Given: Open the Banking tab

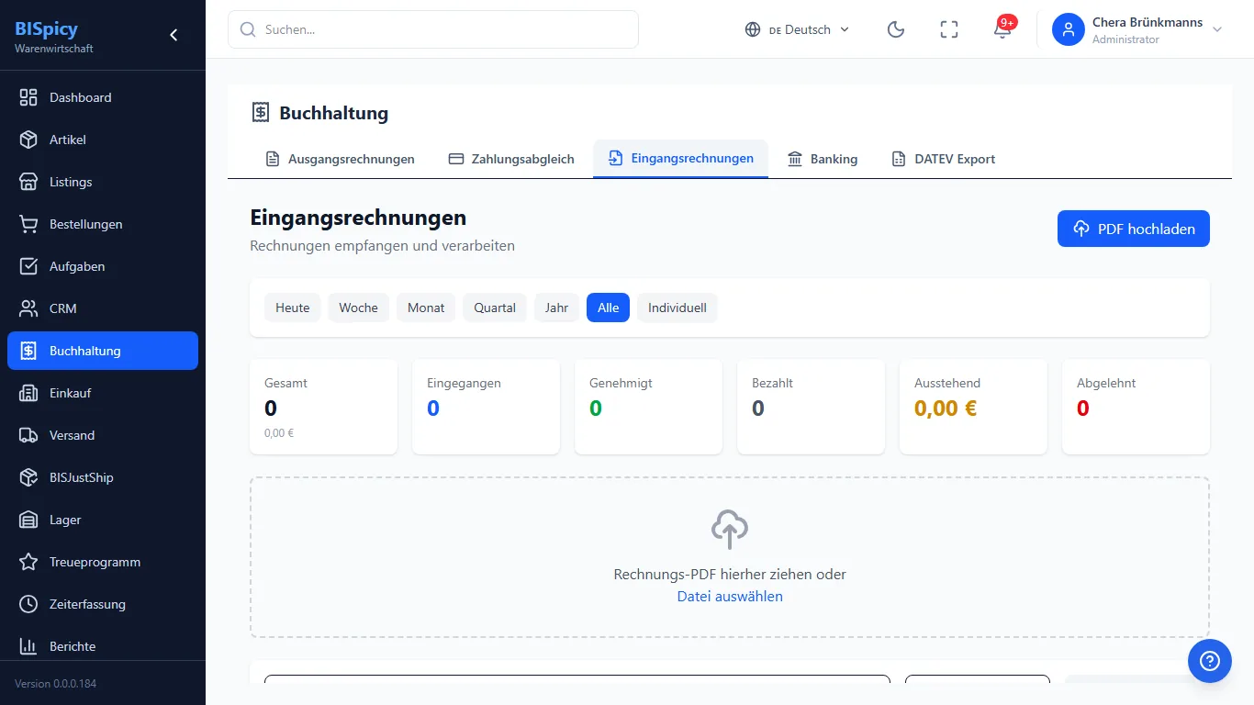Looking at the screenshot, I should point(823,159).
